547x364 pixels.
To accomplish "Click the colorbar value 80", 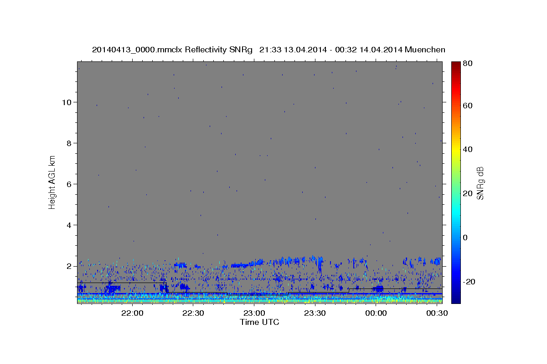I will pyautogui.click(x=468, y=63).
